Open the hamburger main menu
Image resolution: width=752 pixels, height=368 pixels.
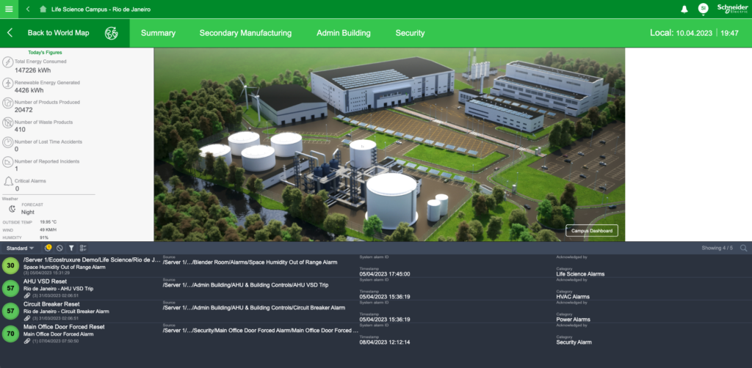click(x=9, y=9)
